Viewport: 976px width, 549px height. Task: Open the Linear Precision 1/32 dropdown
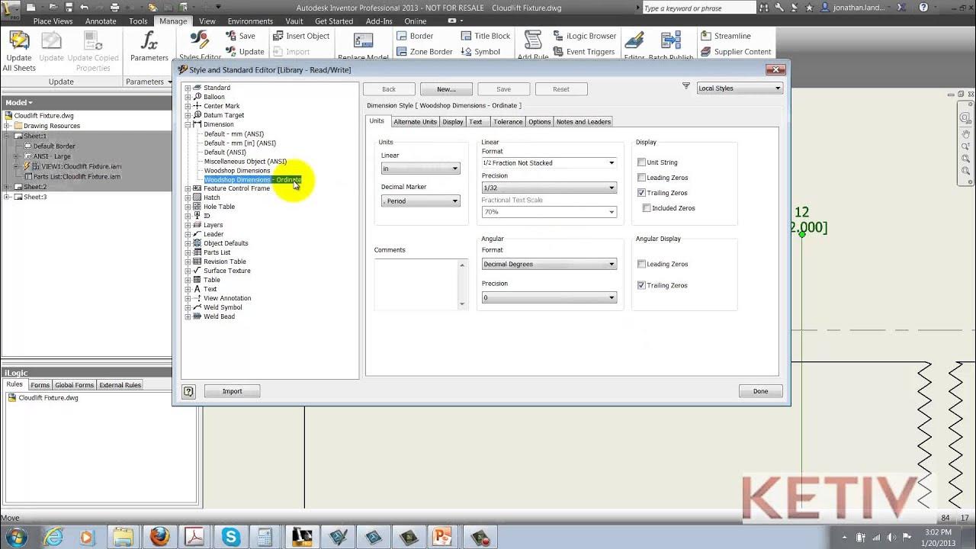click(548, 188)
